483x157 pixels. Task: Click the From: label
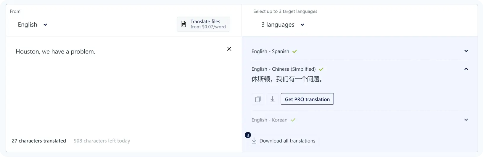(x=16, y=11)
